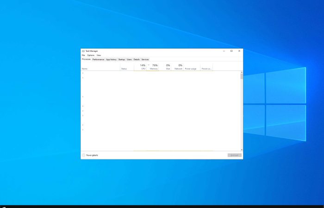Viewport: 324px width, 208px height.
Task: Open the Users tab
Action: point(129,60)
